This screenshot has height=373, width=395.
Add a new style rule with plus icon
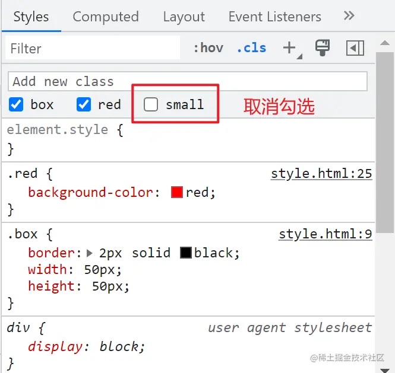click(289, 48)
